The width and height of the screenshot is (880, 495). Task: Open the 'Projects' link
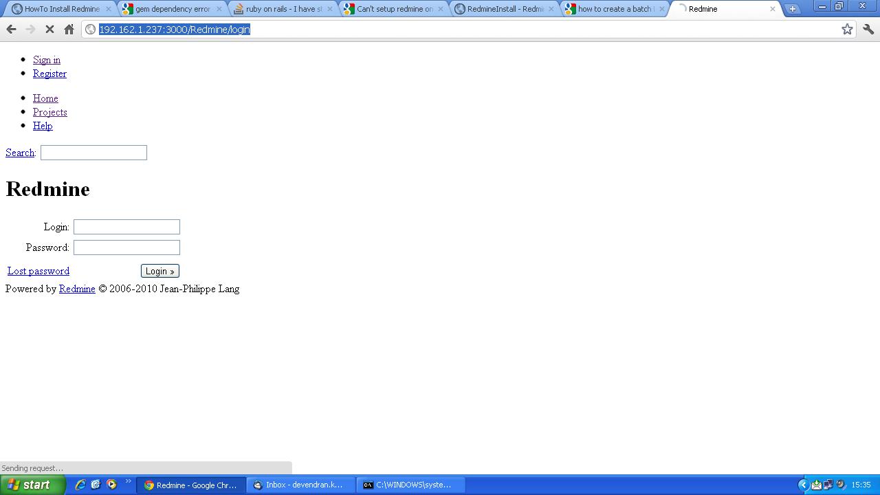pyautogui.click(x=50, y=112)
